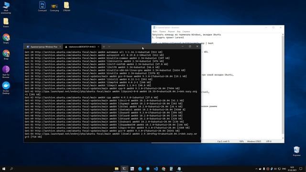
Task: Open the STREAM folder on desktop
Action: [66, 6]
